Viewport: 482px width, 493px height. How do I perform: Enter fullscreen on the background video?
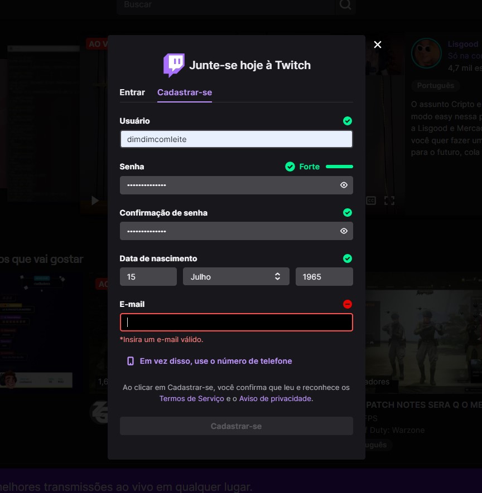pyautogui.click(x=389, y=201)
